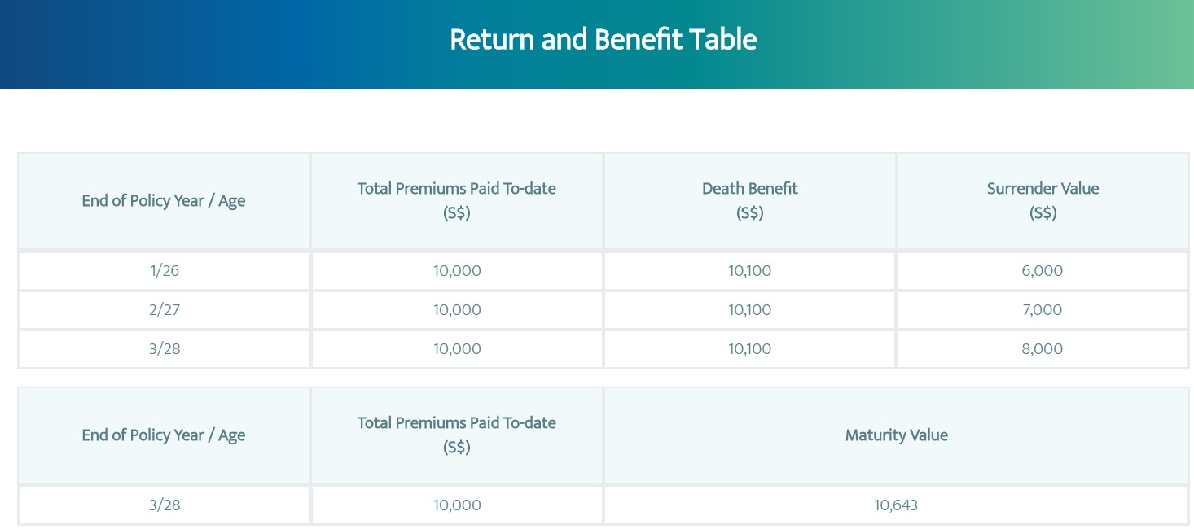Click the Surrender Value (S$) column header

[x=1043, y=201]
